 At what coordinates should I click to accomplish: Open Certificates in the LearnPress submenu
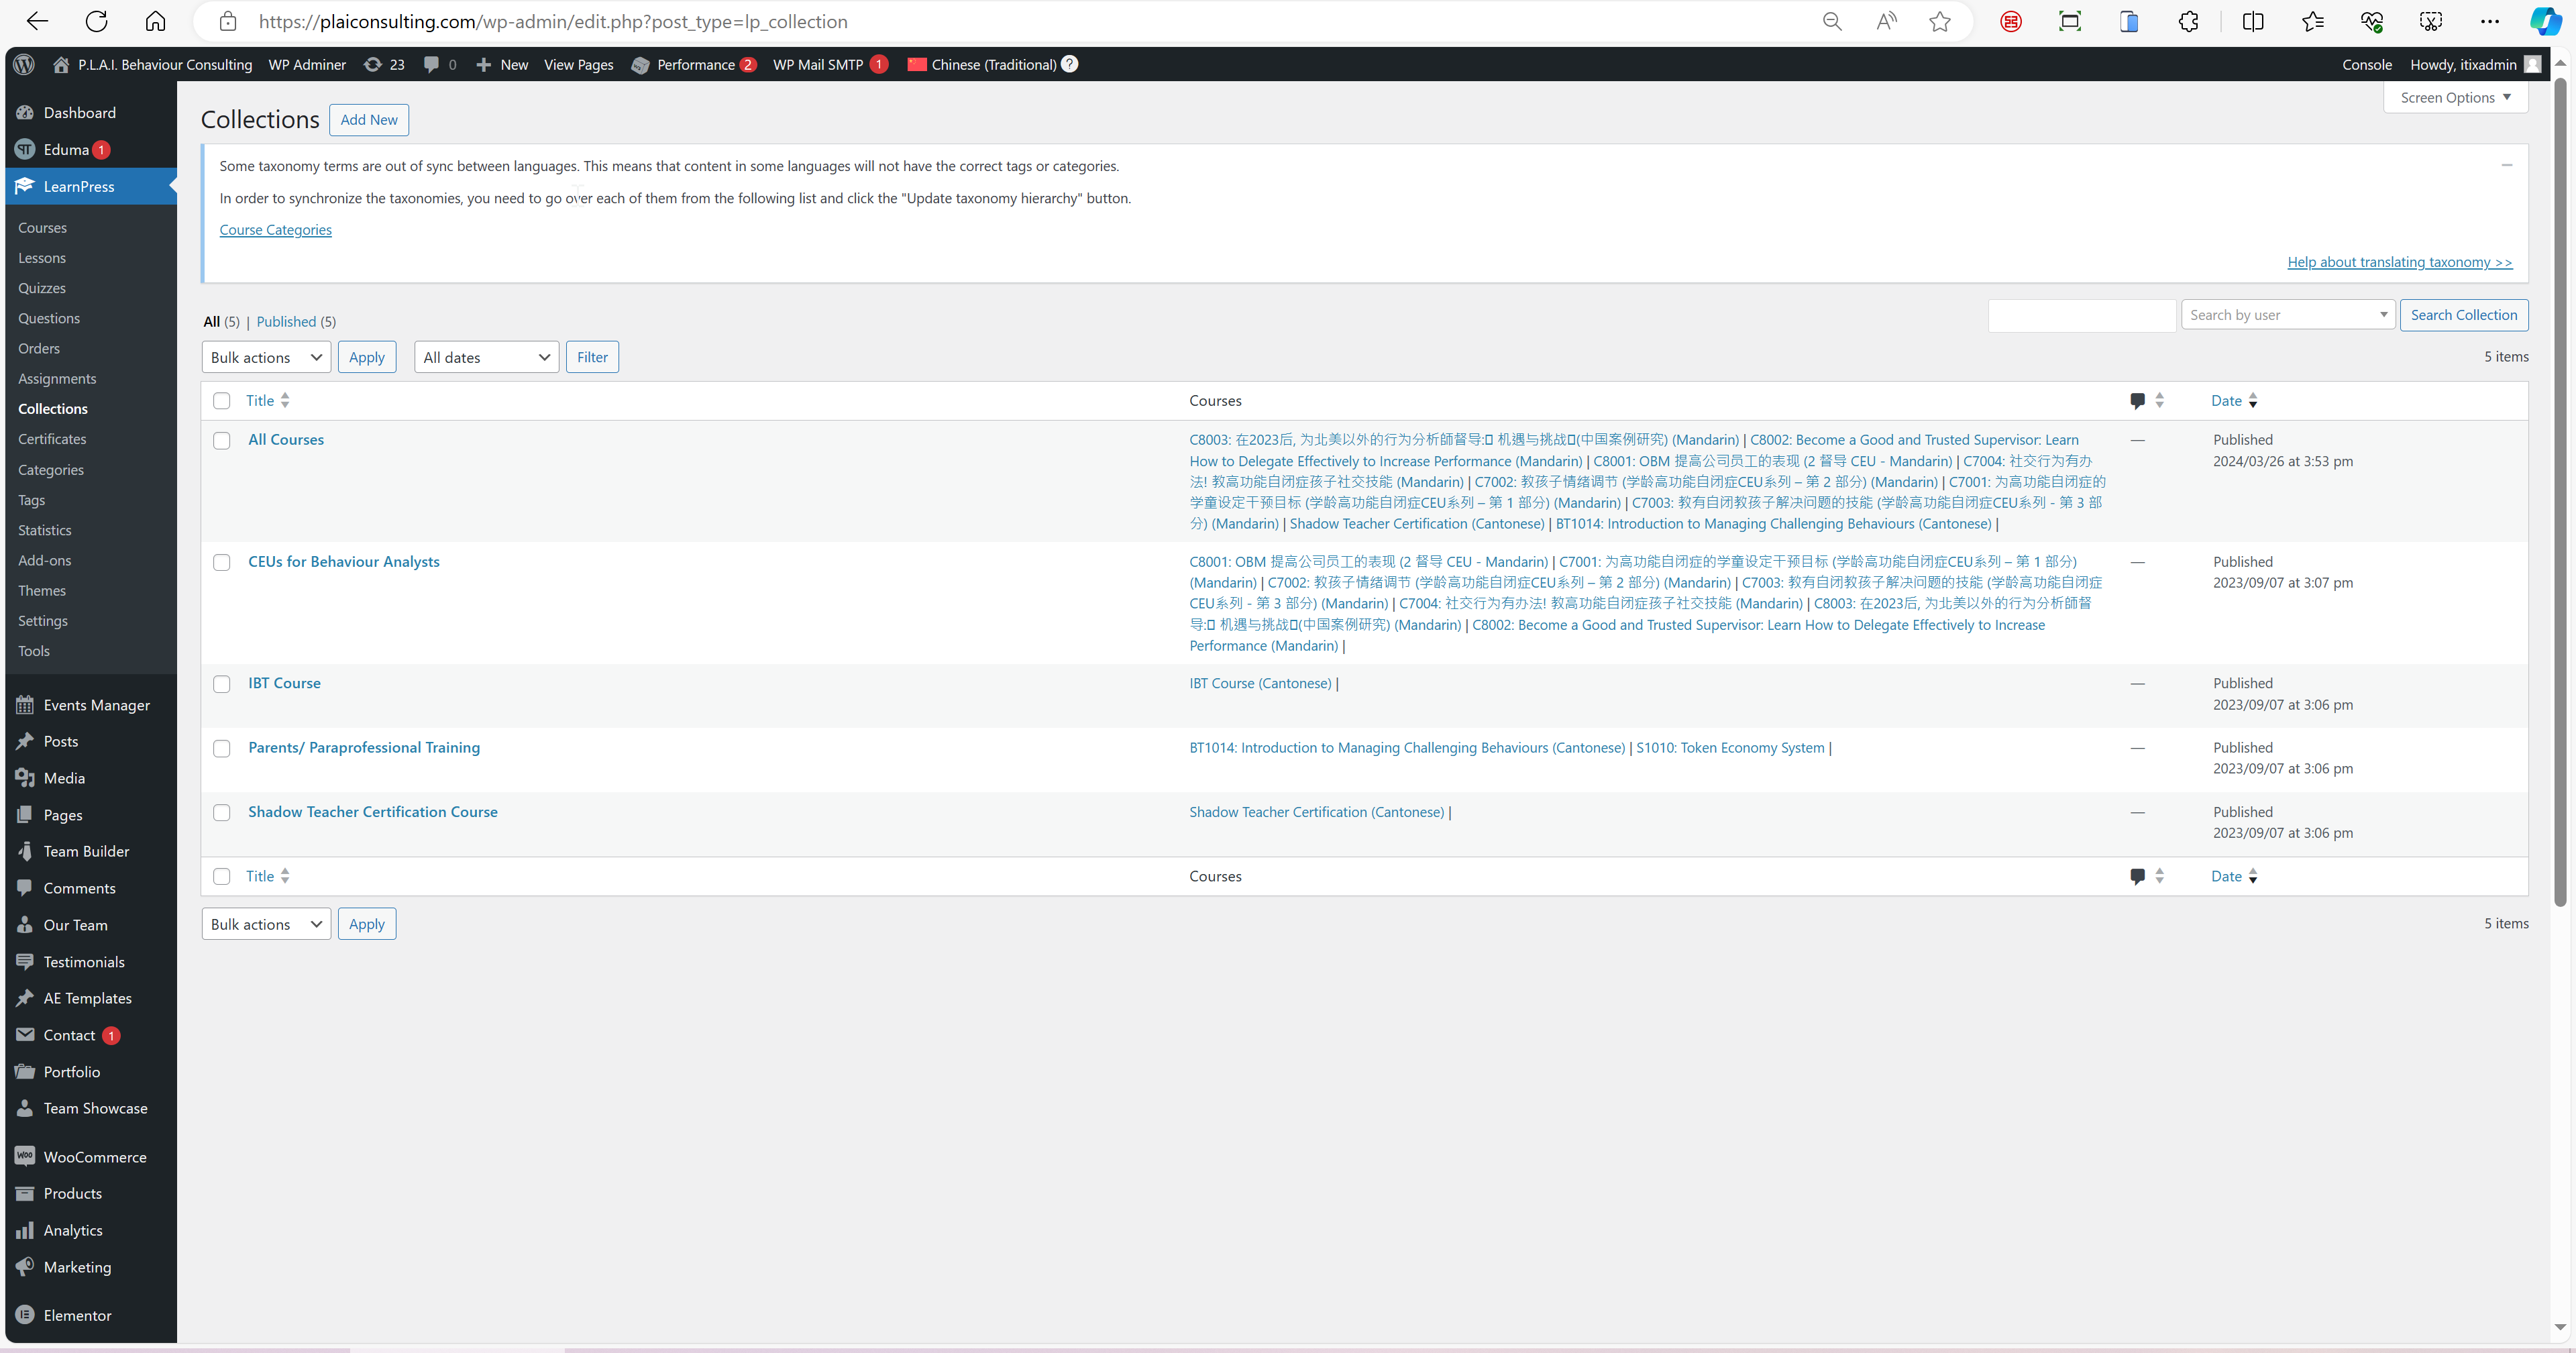pyautogui.click(x=52, y=439)
